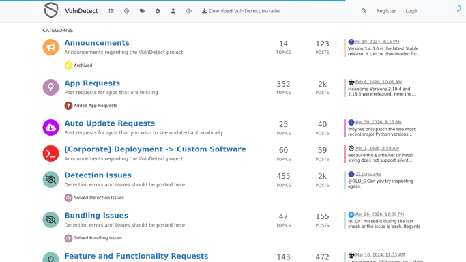Open the Bundling Issues category

(x=96, y=216)
